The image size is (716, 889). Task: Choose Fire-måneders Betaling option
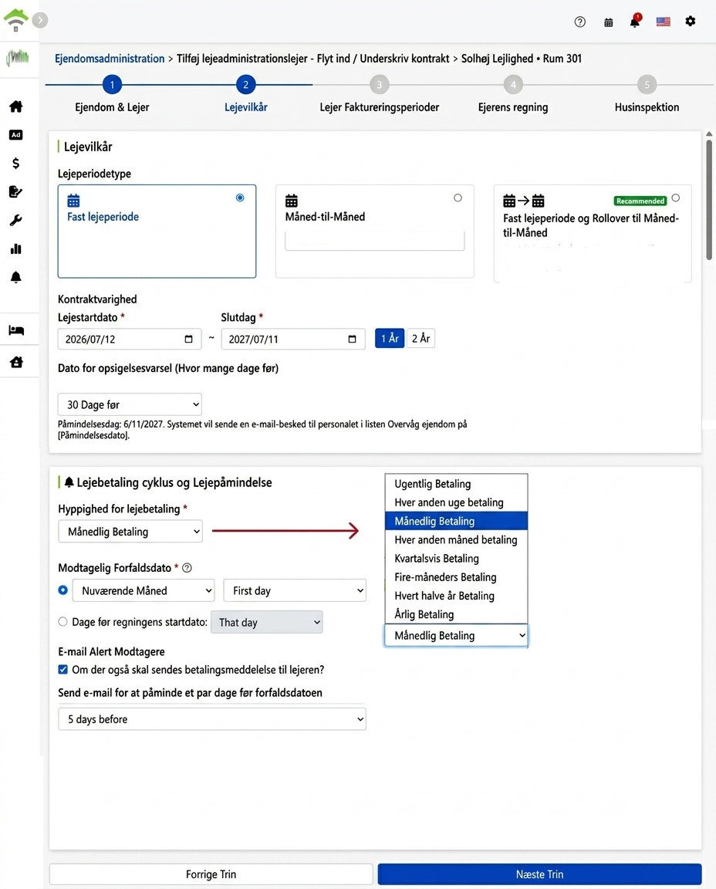click(456, 577)
